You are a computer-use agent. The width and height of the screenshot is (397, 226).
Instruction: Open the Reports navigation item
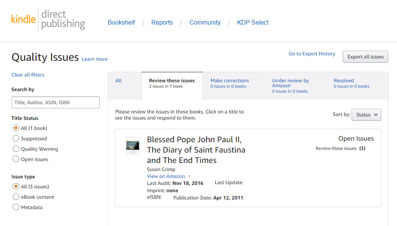pos(162,23)
